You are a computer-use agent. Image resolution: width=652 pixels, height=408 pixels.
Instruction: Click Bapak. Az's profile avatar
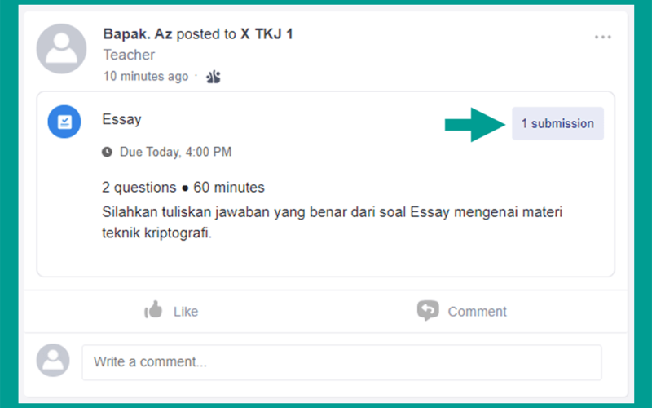(x=62, y=49)
